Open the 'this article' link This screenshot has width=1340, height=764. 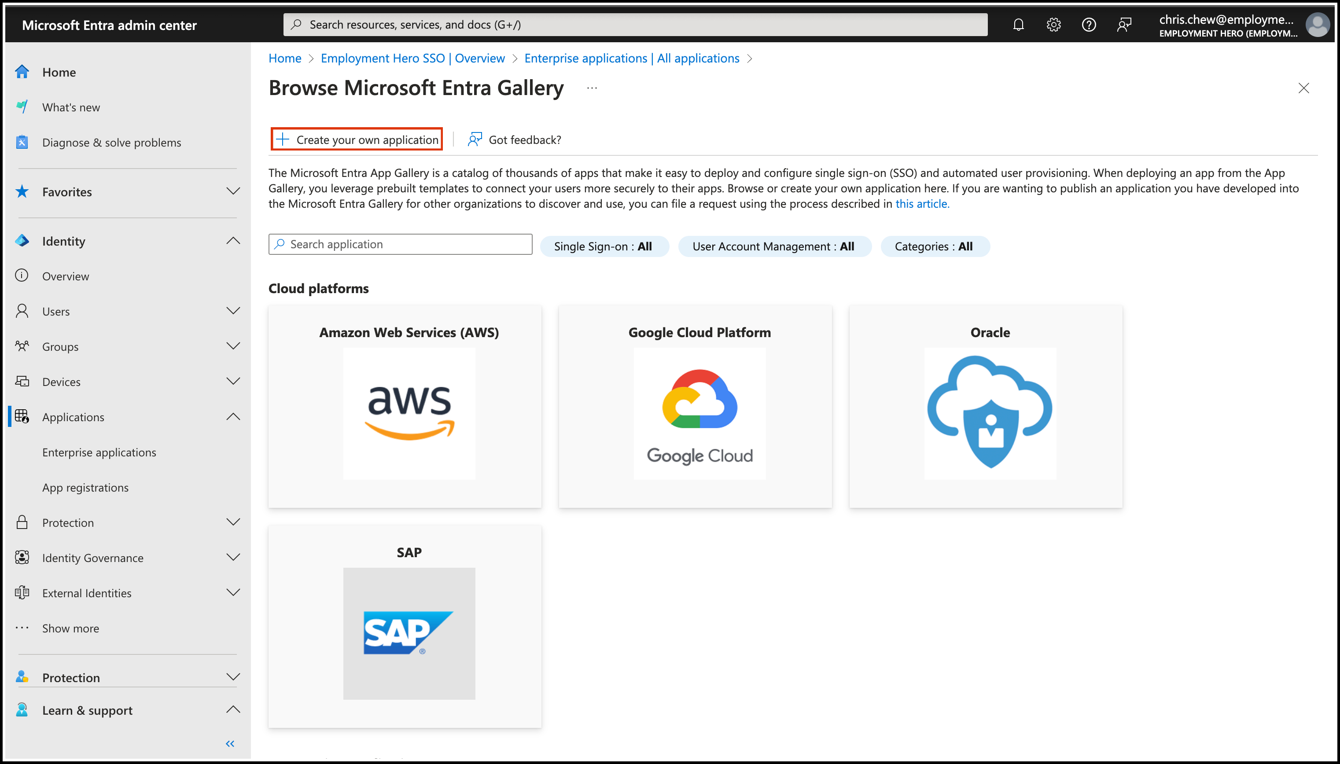click(922, 204)
